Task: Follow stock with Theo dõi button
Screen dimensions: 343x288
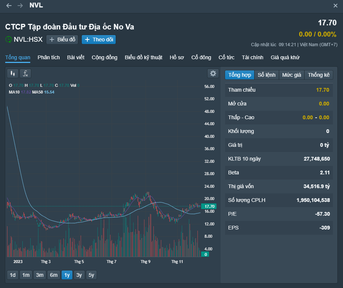Action: 99,39
